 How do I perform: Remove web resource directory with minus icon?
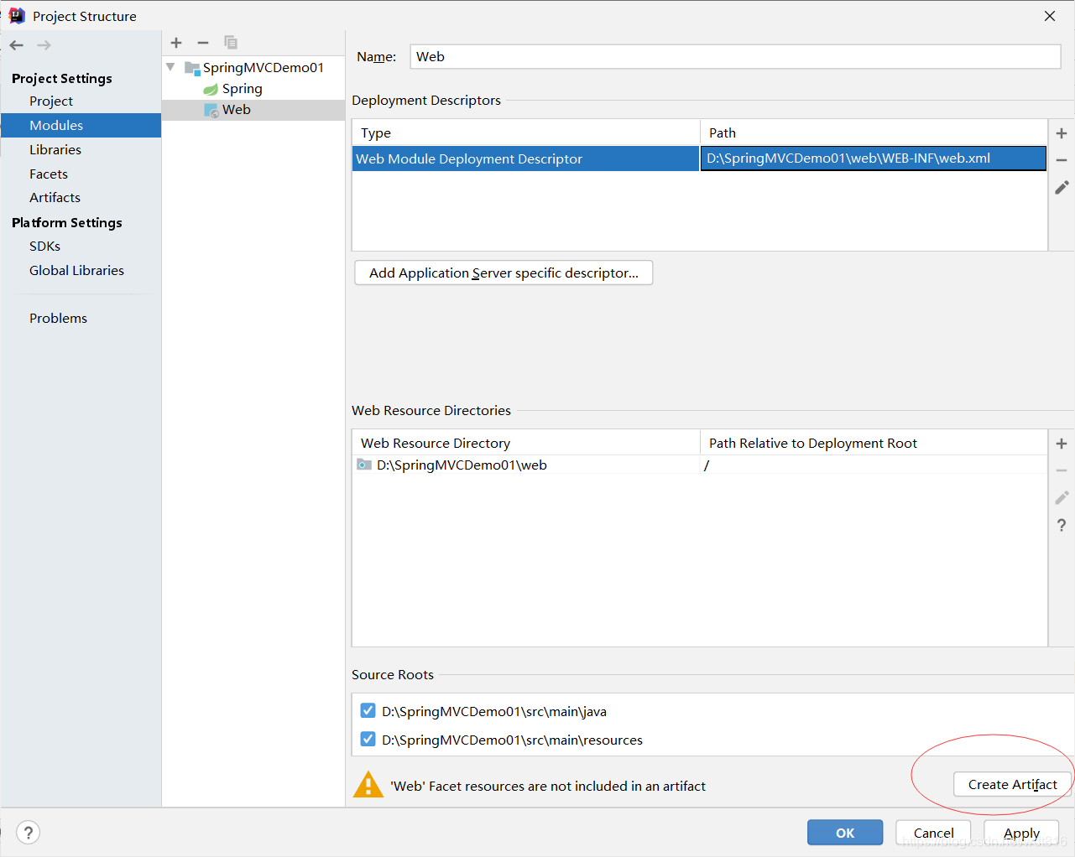1062,470
